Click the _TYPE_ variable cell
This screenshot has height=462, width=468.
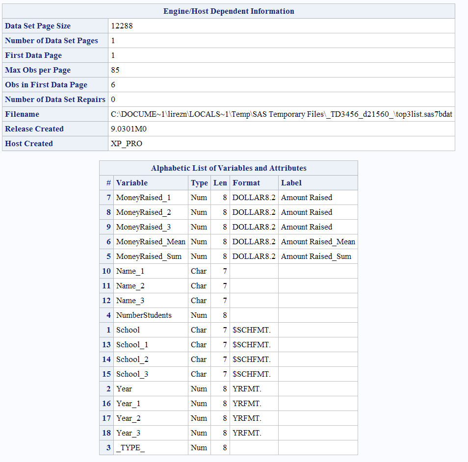130,448
